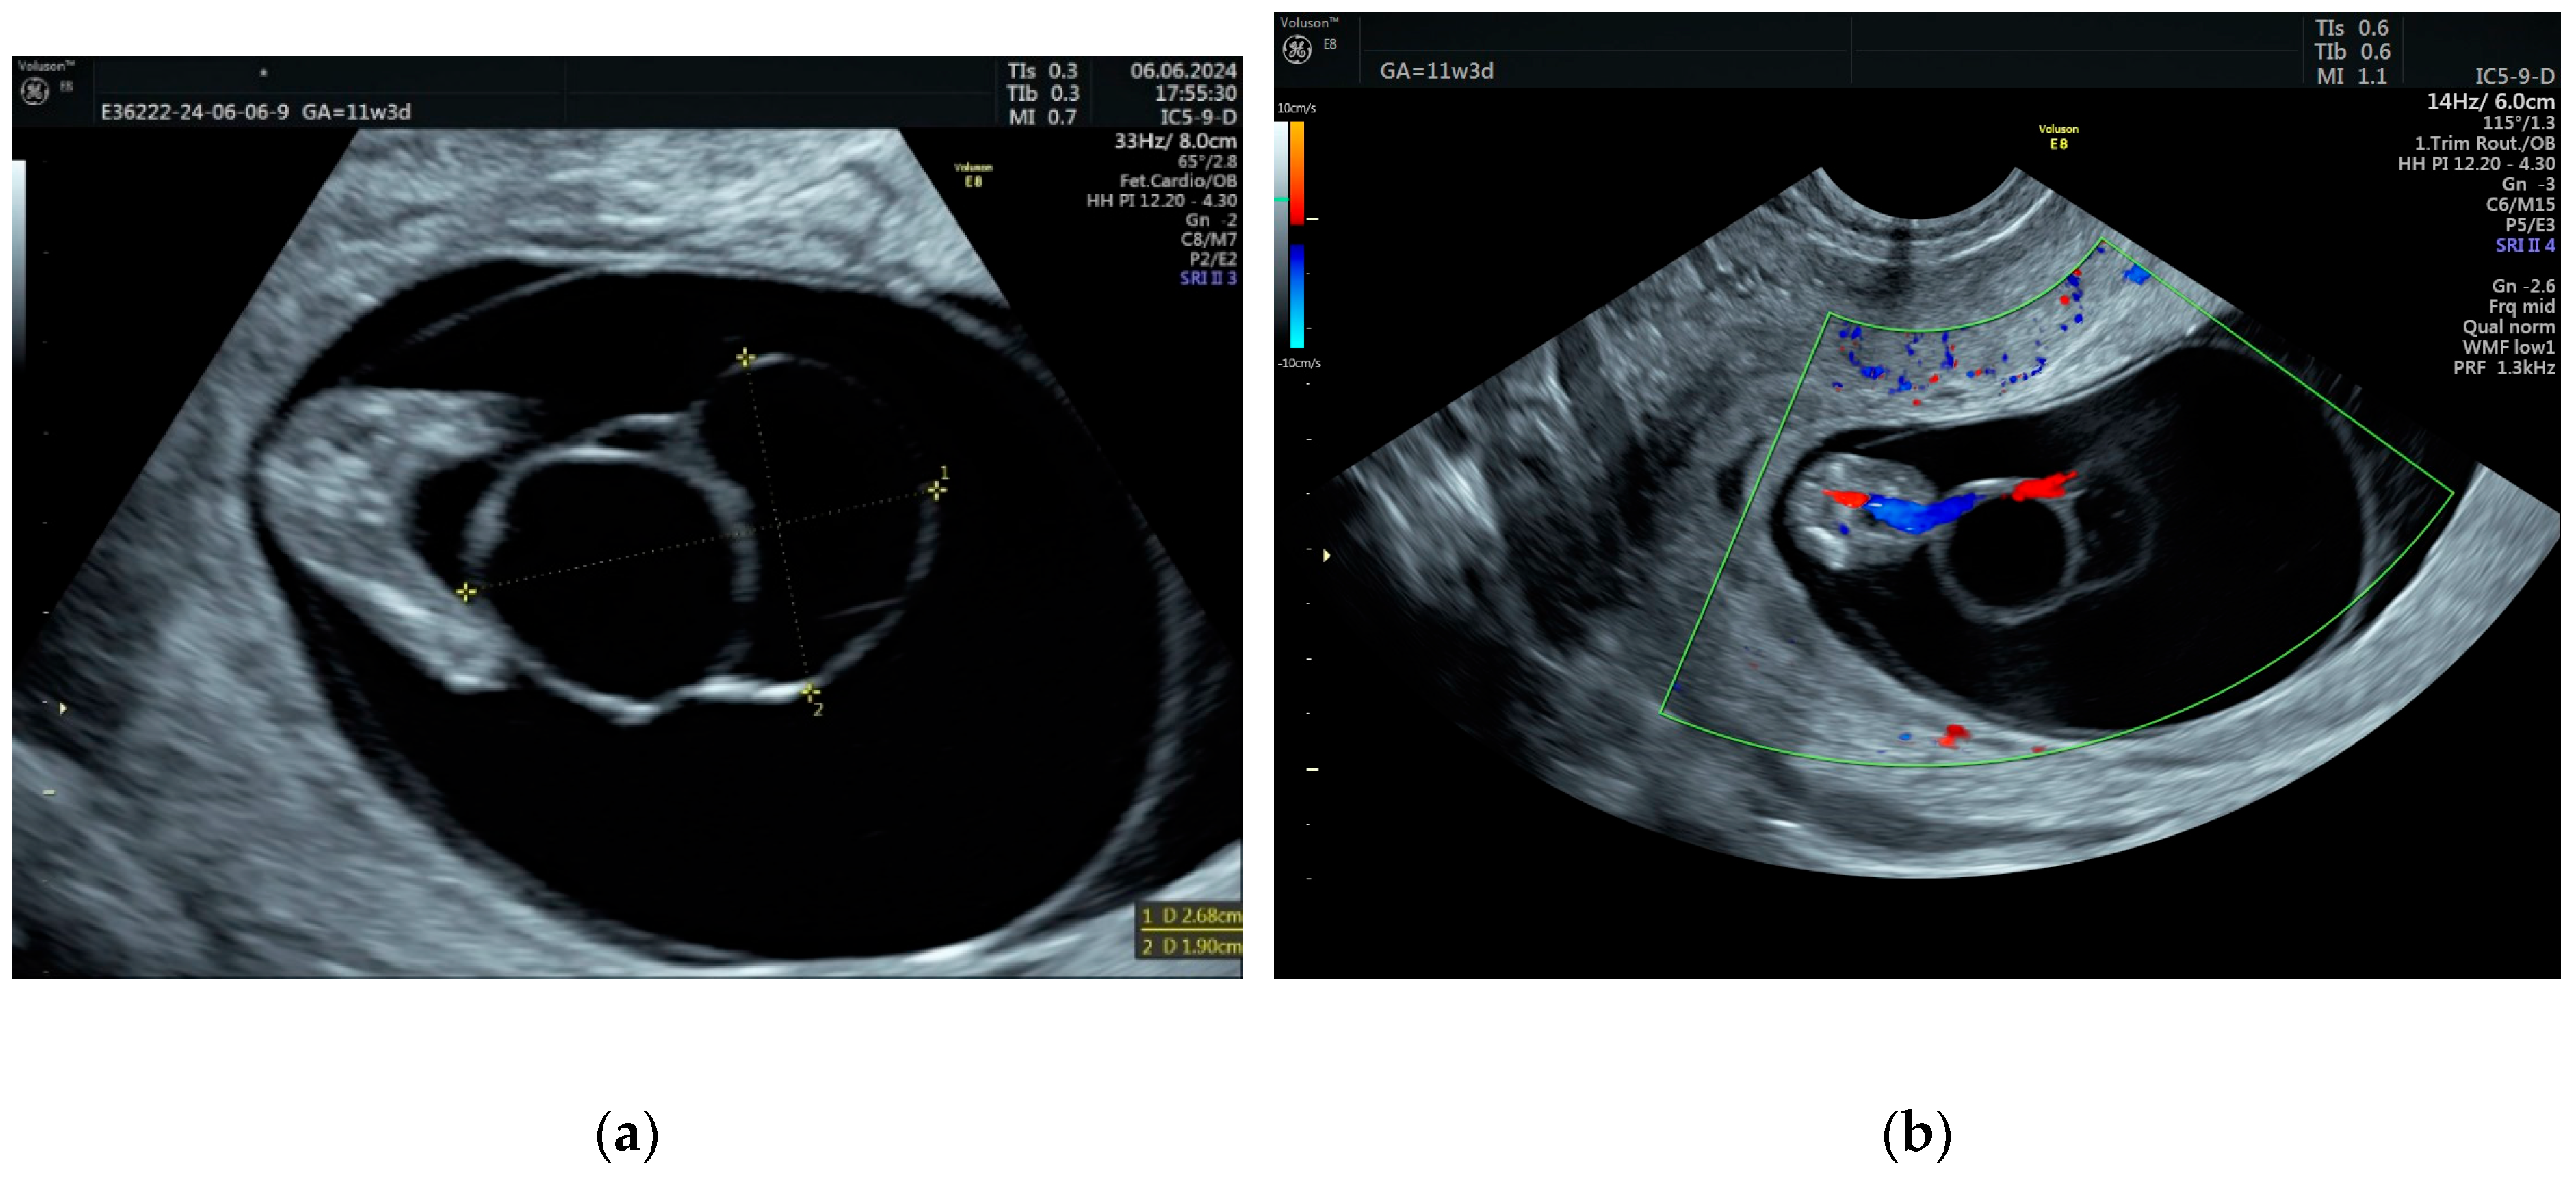Click the yellow focus triangle in Doppler scan
The height and width of the screenshot is (1177, 2576).
pyautogui.click(x=1327, y=555)
